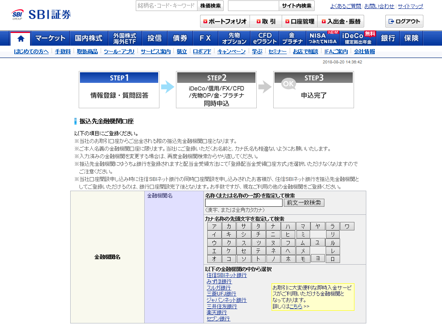Select the ミ kana key
442x334 pixels.
coord(303,235)
